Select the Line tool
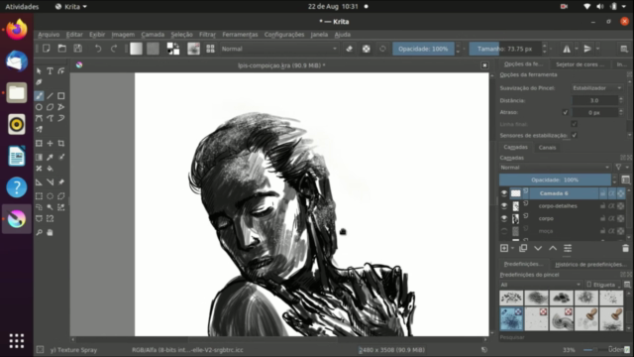The height and width of the screenshot is (357, 634). coord(50,96)
